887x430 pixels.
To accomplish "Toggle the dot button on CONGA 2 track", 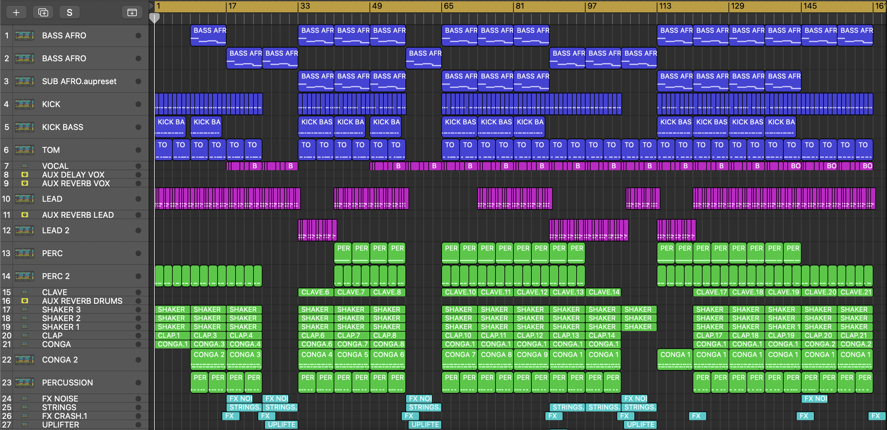I will [138, 360].
